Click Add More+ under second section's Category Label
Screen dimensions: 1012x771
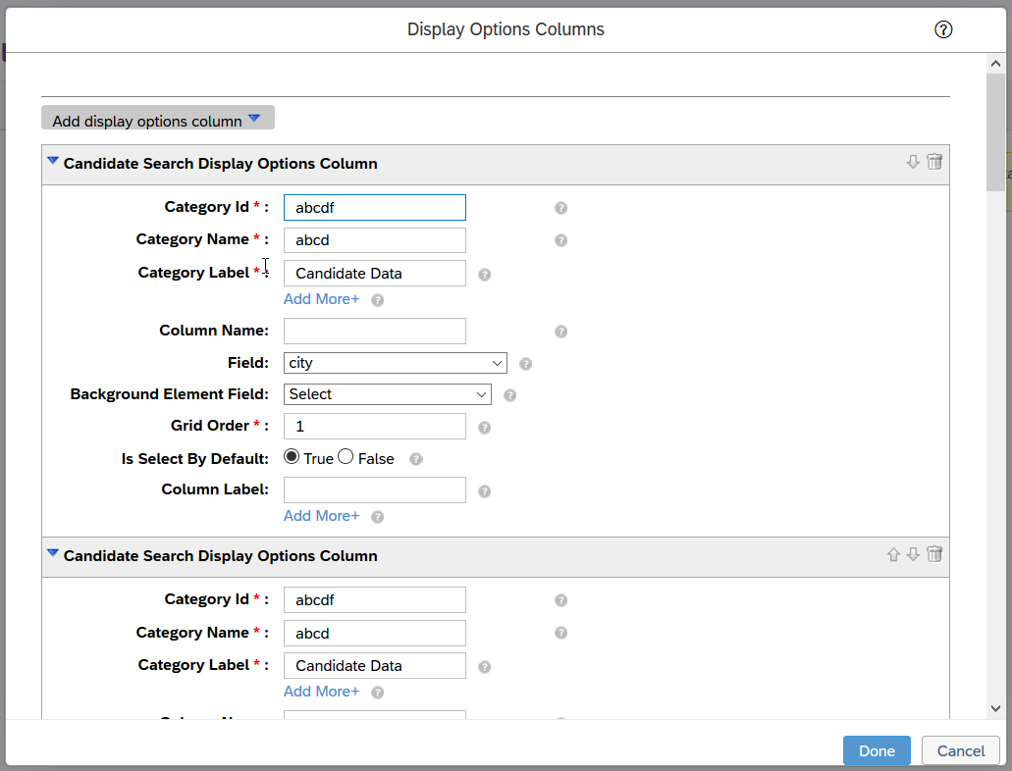(x=321, y=692)
